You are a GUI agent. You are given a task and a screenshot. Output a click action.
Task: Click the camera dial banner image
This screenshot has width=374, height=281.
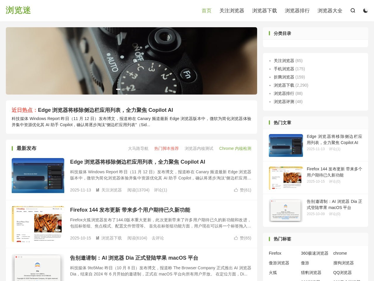point(131,61)
